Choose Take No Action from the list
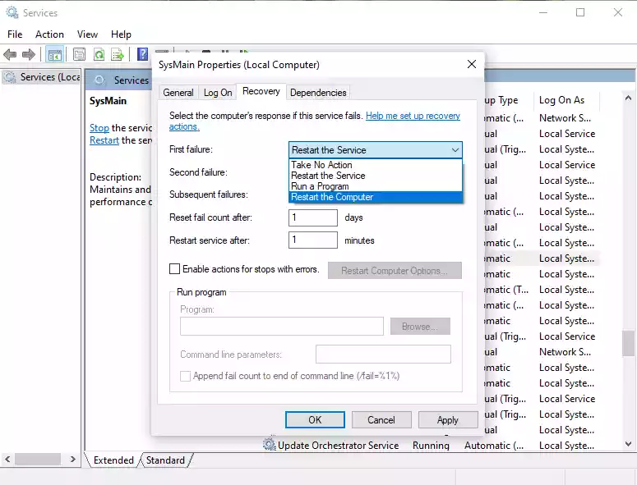 376,165
